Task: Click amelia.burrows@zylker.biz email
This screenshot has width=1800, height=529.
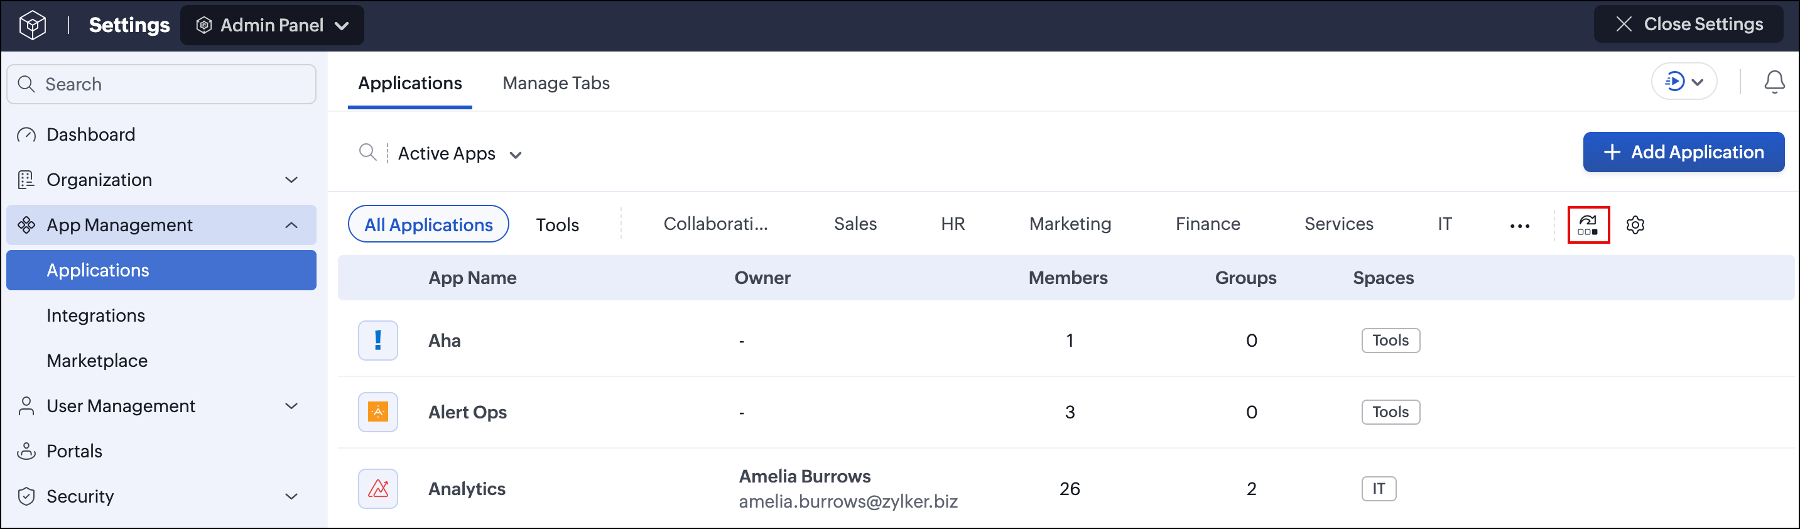Action: pyautogui.click(x=848, y=502)
